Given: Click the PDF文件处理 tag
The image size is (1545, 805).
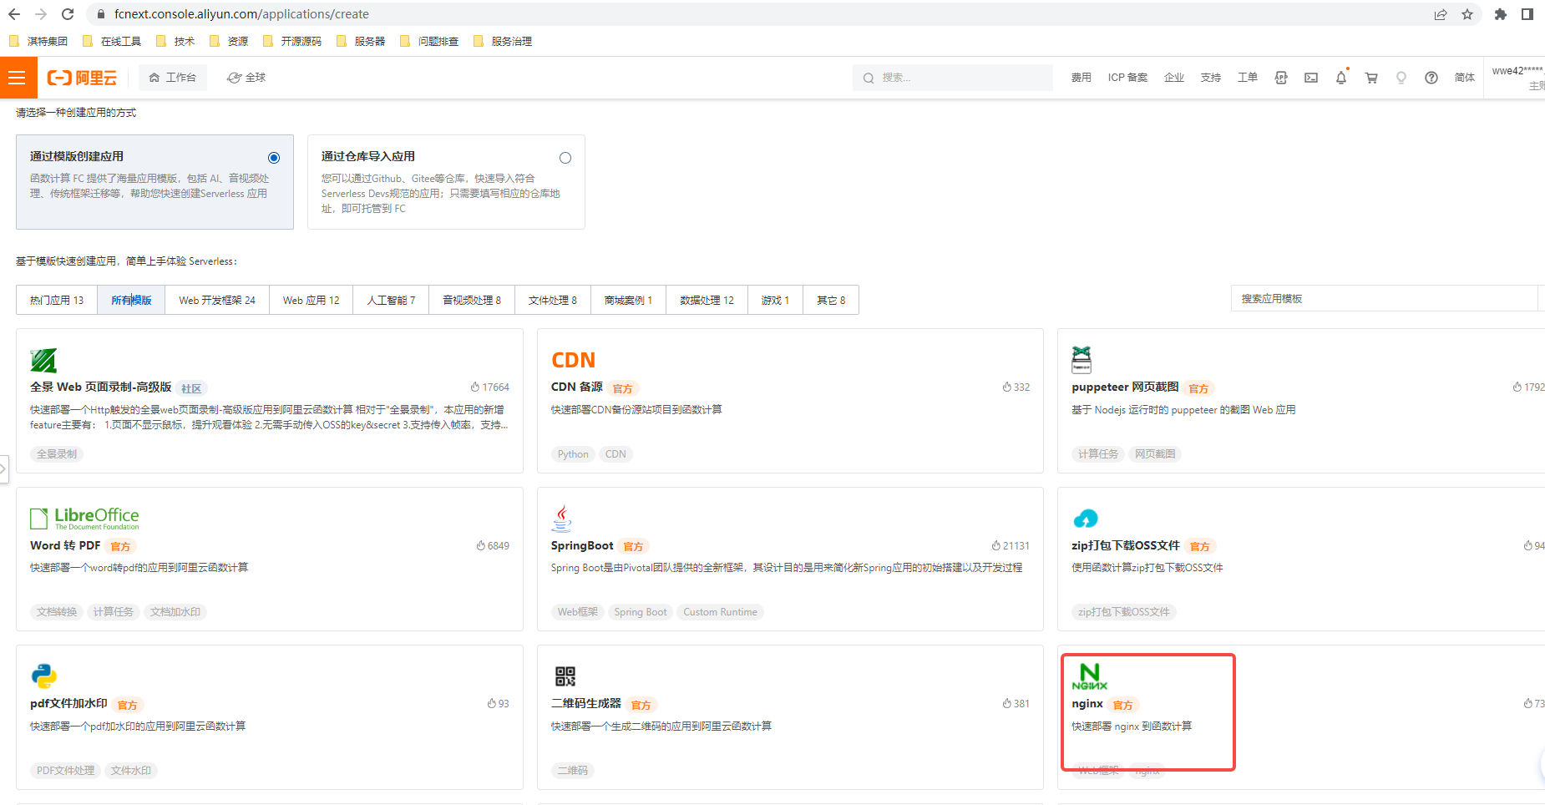Looking at the screenshot, I should (x=66, y=771).
